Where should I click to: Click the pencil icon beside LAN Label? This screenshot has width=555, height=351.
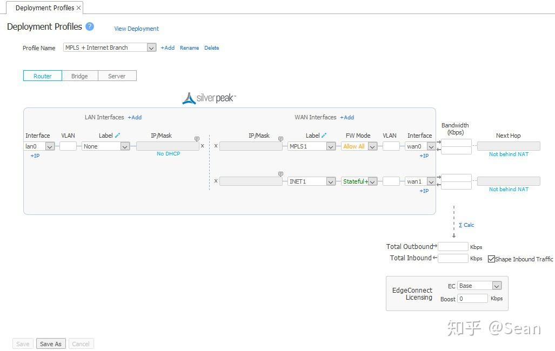pos(117,136)
